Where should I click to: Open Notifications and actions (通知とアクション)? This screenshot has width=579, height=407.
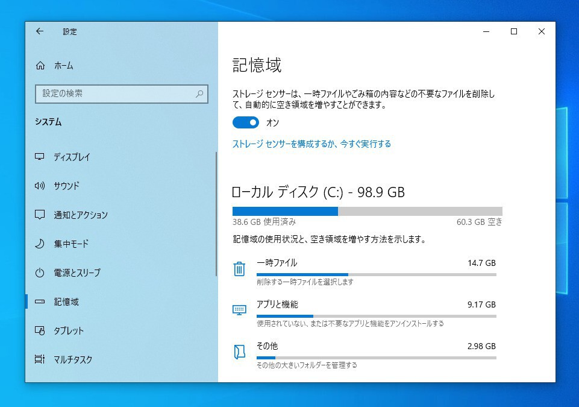tap(80, 215)
